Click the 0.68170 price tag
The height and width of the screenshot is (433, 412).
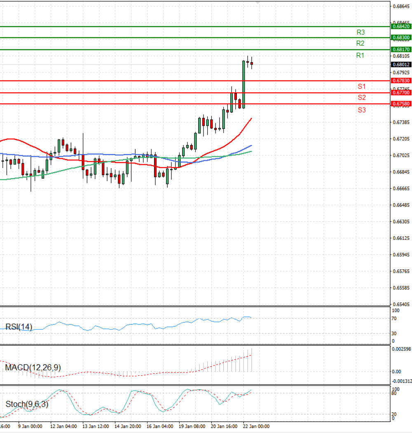tap(402, 49)
